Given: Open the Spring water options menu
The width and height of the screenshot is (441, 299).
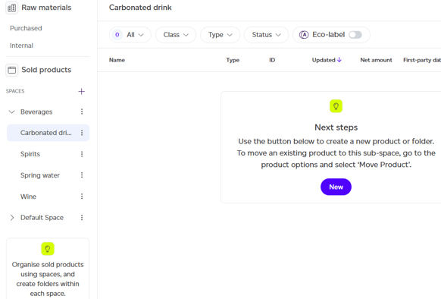Looking at the screenshot, I should click(82, 175).
